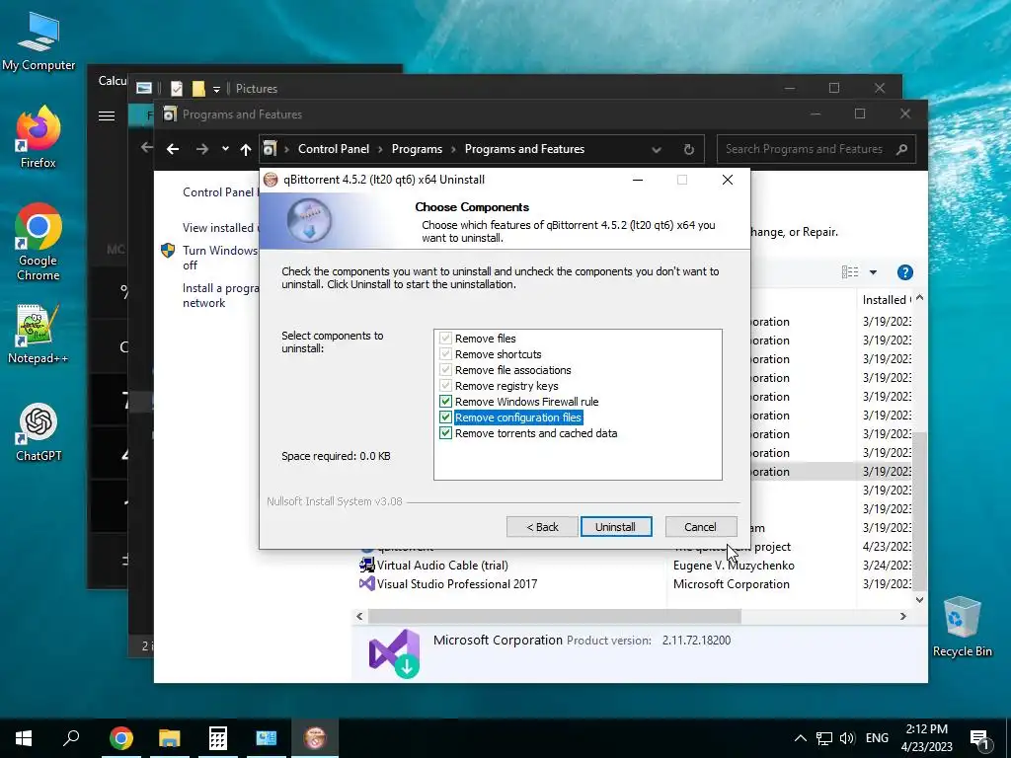Sort by the Installed On column
This screenshot has height=758, width=1011.
[886, 300]
